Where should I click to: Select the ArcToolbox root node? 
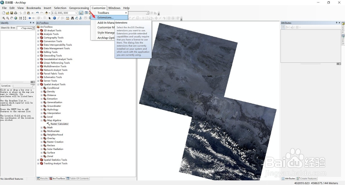click(46, 27)
